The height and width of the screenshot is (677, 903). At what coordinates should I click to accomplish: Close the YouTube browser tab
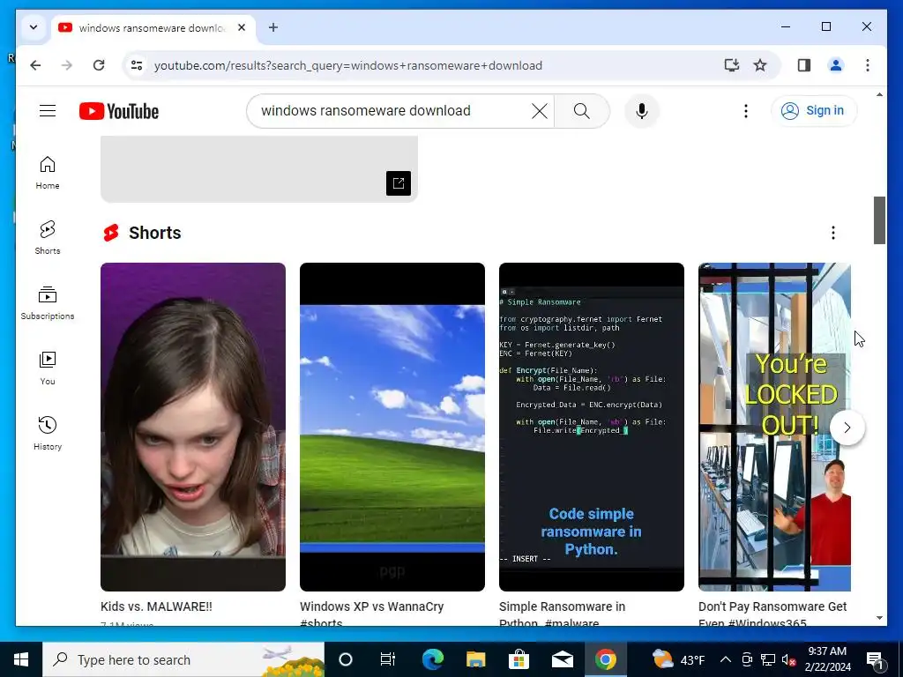(242, 27)
